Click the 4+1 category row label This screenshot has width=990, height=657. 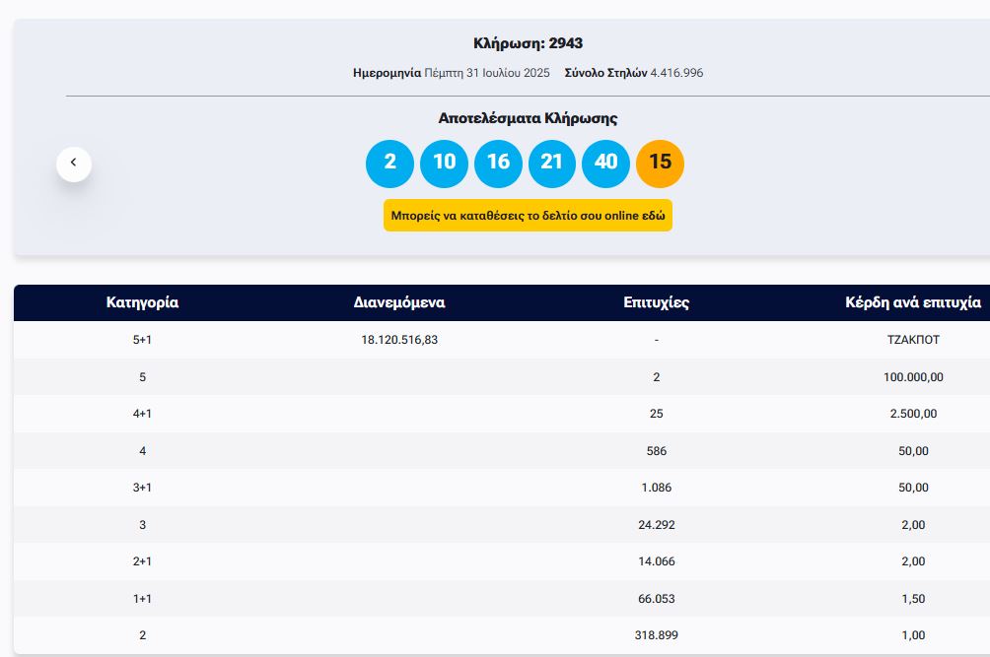pyautogui.click(x=142, y=414)
